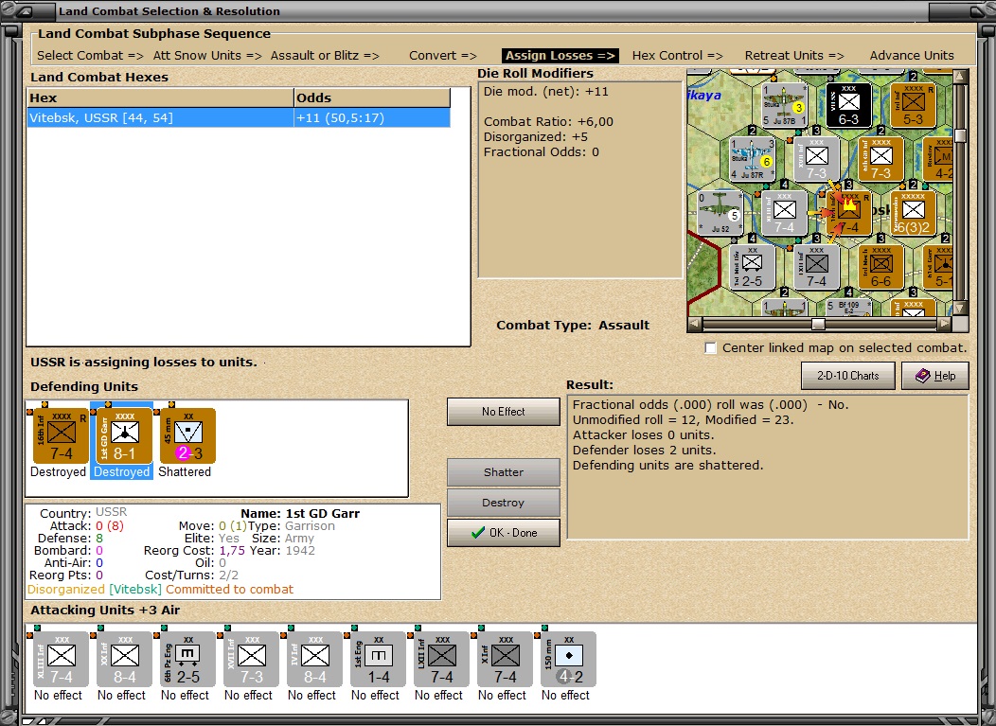Click map horizontal scrollbar right arrow

coord(945,324)
